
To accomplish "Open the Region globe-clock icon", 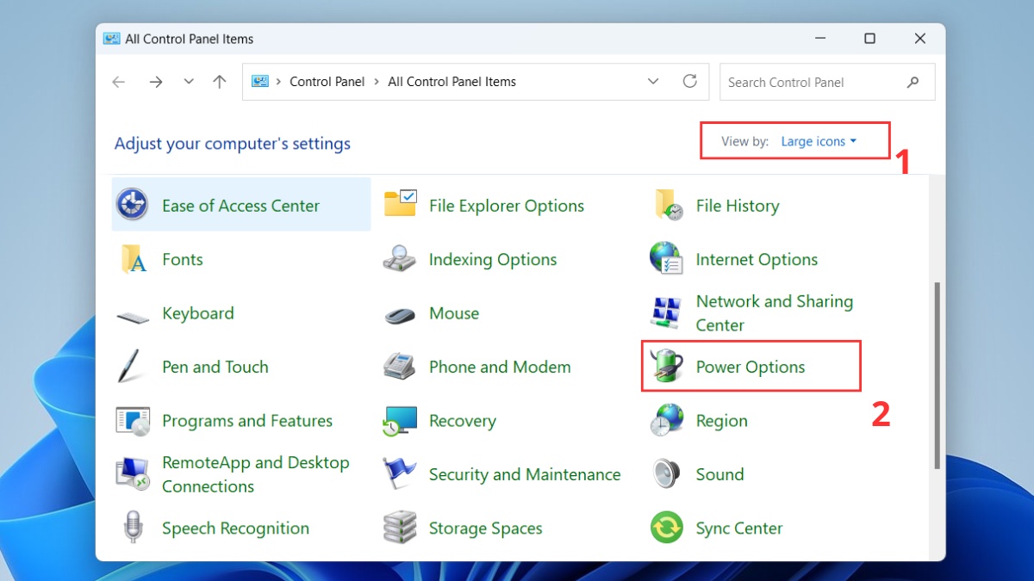I will click(666, 421).
